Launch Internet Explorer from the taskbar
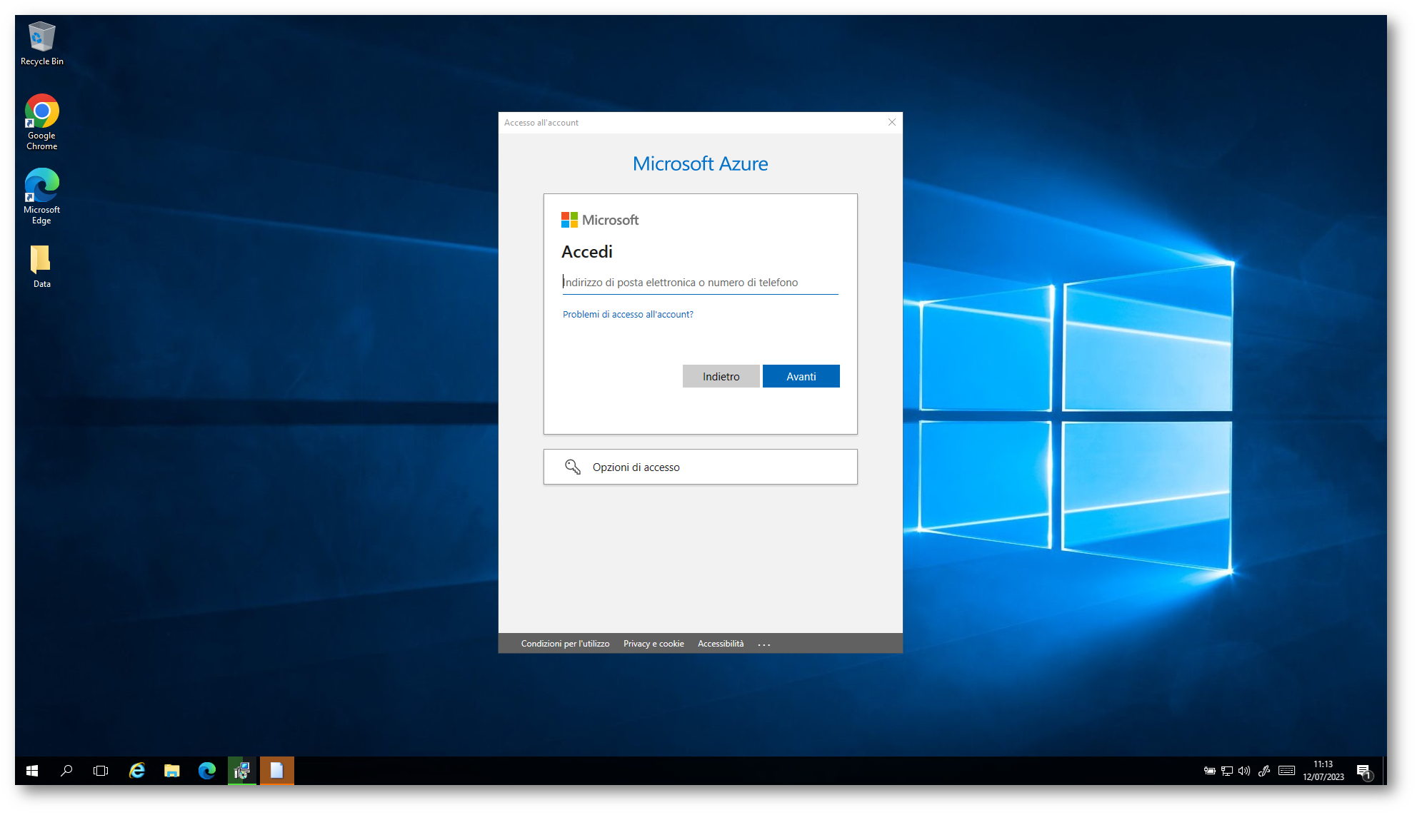Image resolution: width=1417 pixels, height=815 pixels. pos(136,771)
